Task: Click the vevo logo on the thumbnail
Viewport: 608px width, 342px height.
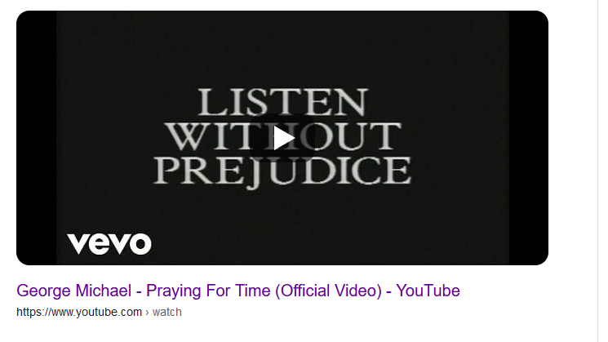Action: click(x=109, y=244)
